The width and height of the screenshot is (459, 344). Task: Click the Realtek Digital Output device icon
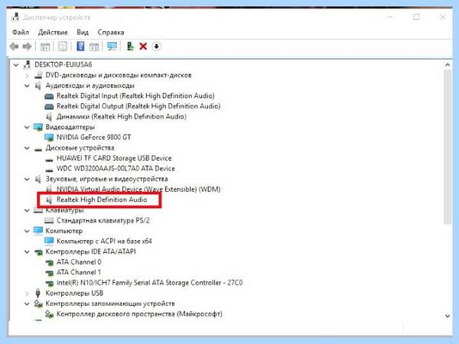pos(49,106)
